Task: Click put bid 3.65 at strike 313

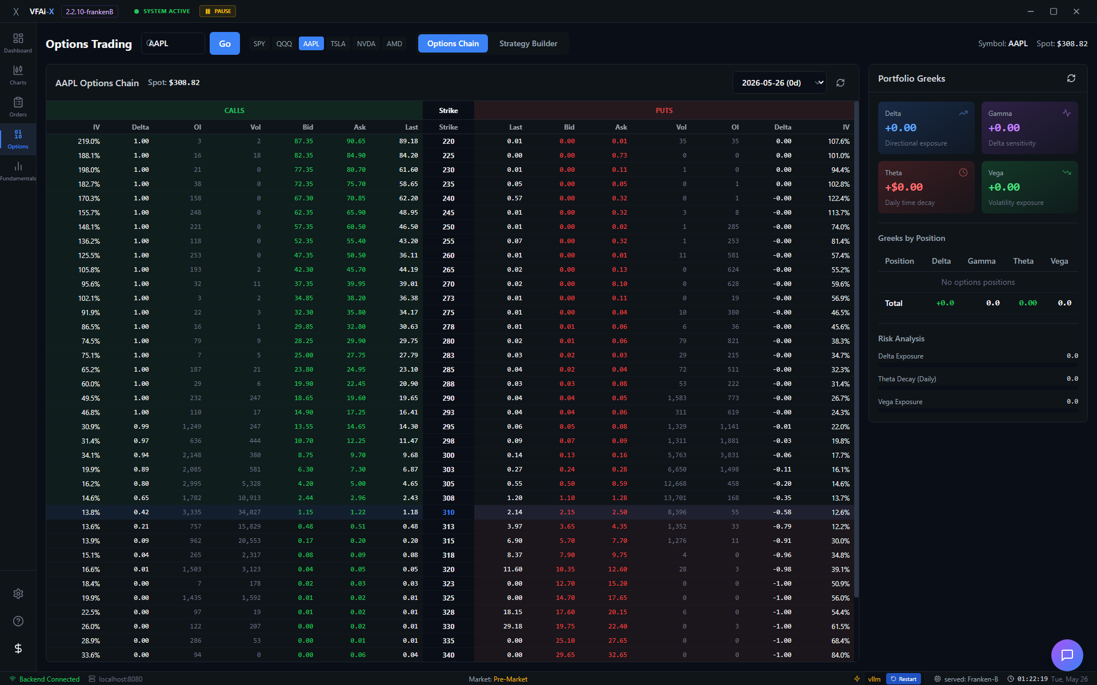Action: point(567,526)
